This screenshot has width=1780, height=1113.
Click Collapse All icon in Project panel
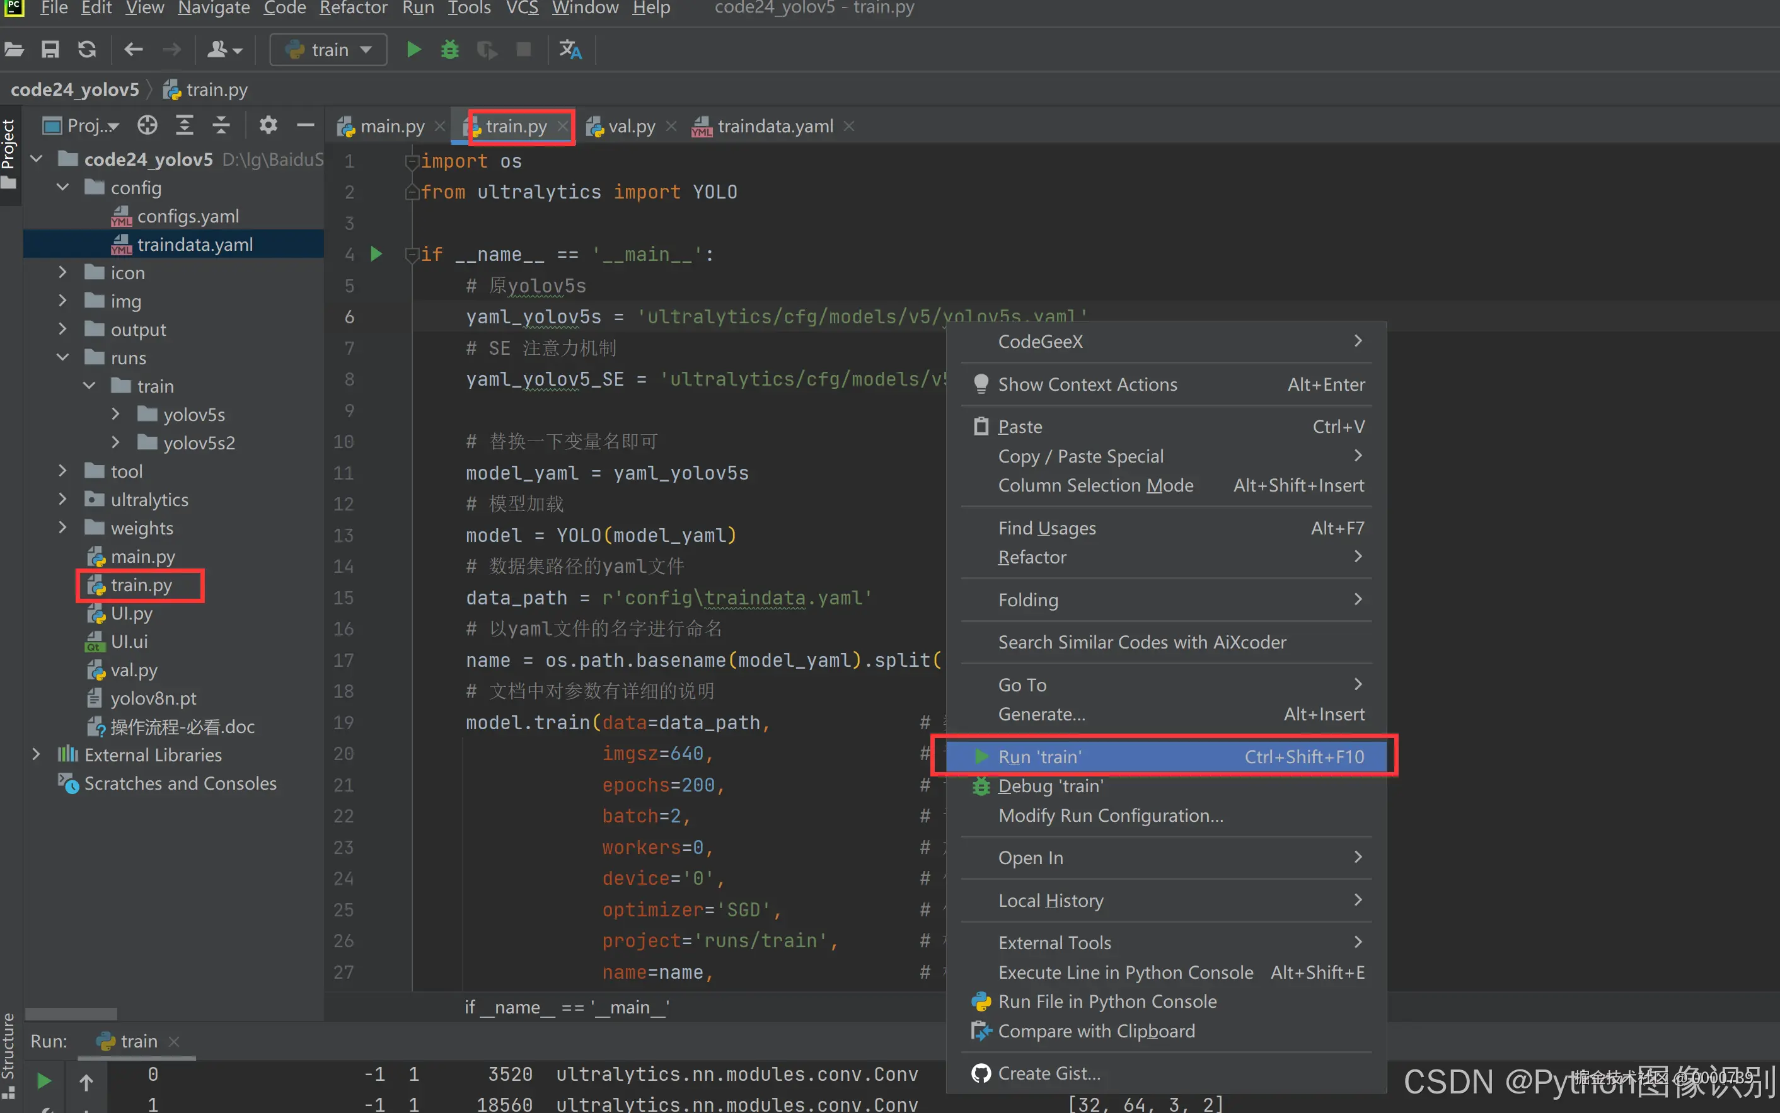click(x=221, y=125)
